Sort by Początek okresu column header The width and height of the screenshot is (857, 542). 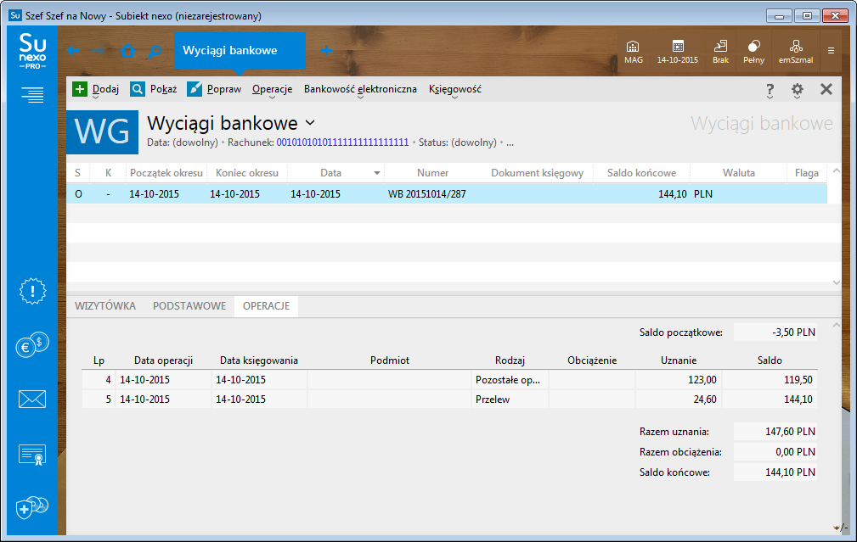coord(166,173)
